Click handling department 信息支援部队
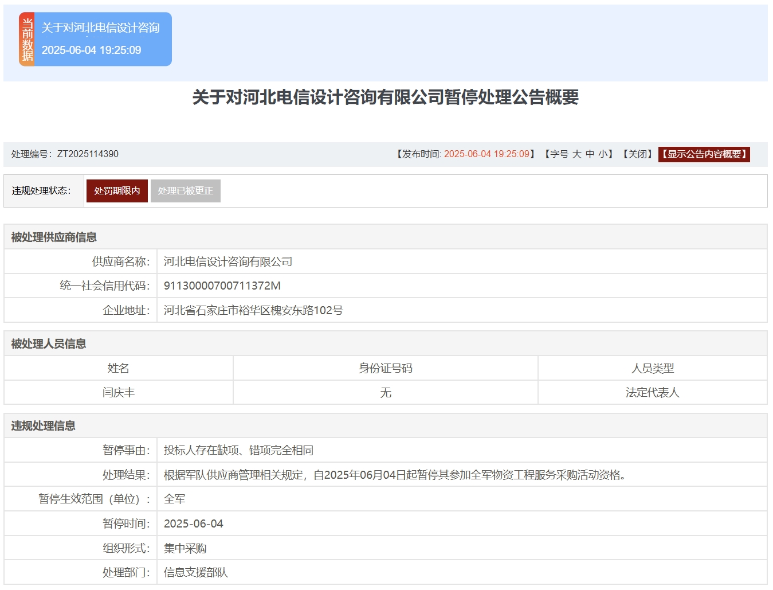Image resolution: width=773 pixels, height=590 pixels. [x=196, y=572]
